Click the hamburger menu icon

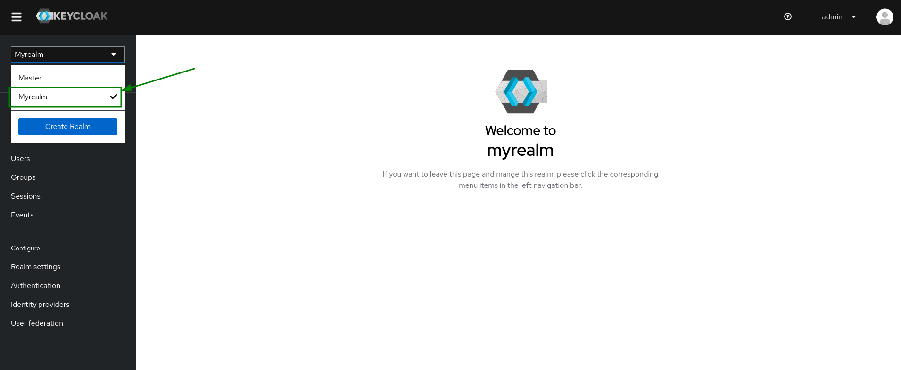point(17,17)
